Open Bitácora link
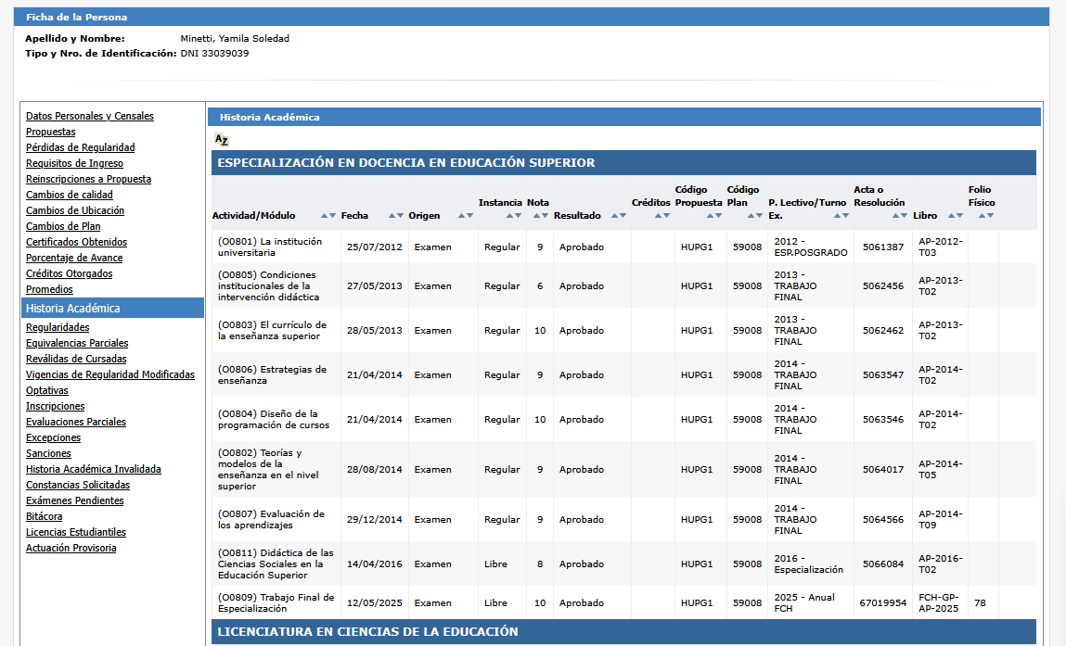The width and height of the screenshot is (1066, 646). point(45,516)
